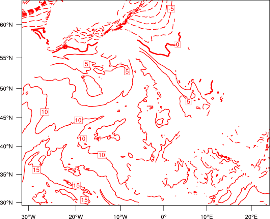This screenshot has width=270, height=219.
Task: Select the 10°E longitude axis label
Action: pyautogui.click(x=206, y=217)
